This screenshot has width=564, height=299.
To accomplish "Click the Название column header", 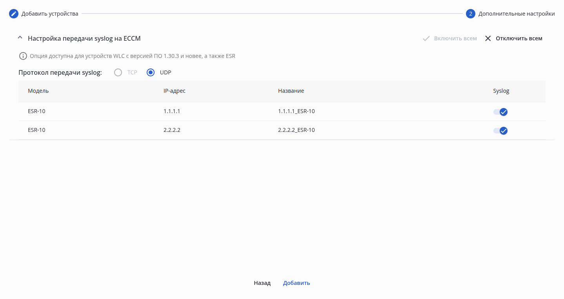I will pyautogui.click(x=291, y=91).
